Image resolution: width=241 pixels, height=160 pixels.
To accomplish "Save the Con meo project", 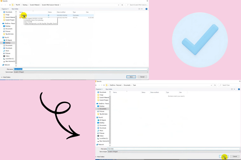I will [x=224, y=156].
